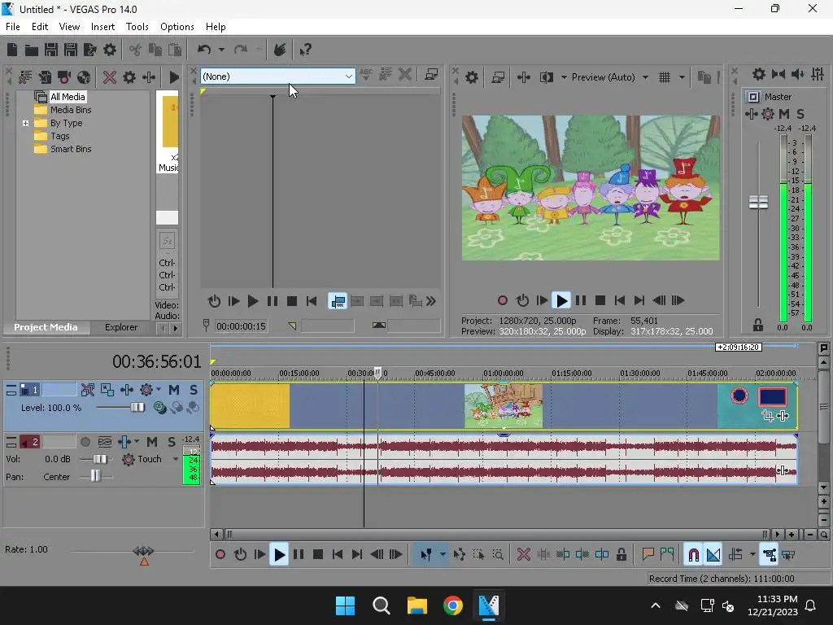
Task: Mute the Master bus with M button
Action: pos(783,114)
